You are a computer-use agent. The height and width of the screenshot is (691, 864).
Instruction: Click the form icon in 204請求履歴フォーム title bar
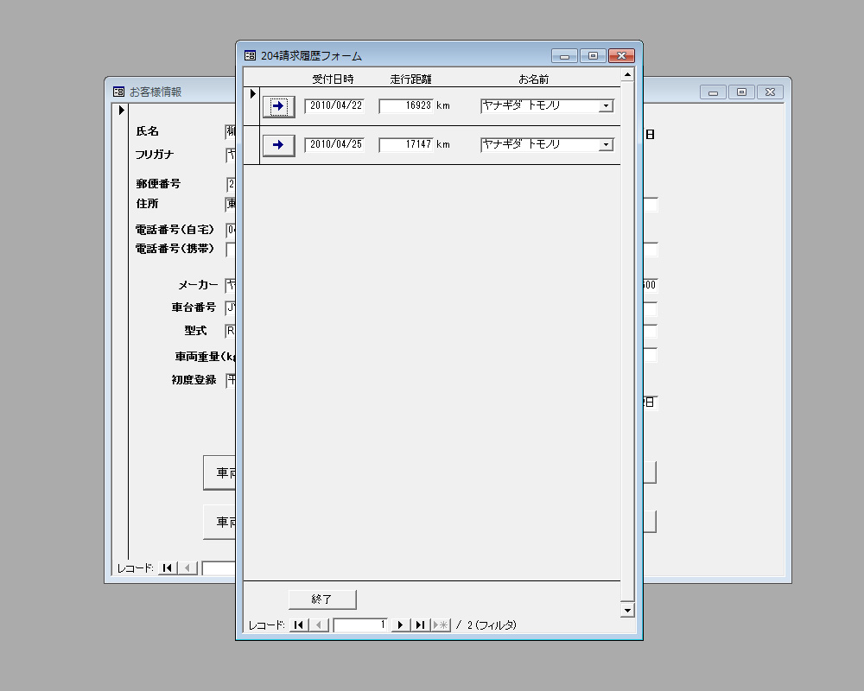pos(250,56)
